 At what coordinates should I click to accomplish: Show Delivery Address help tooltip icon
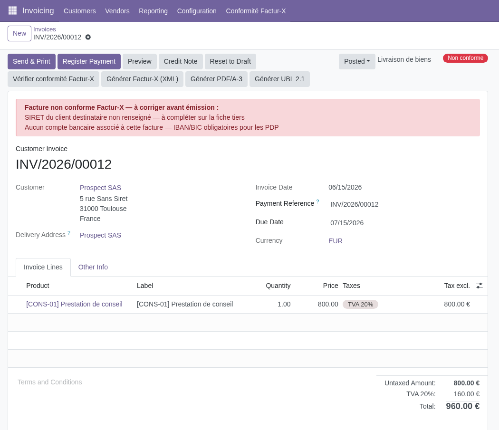(69, 233)
